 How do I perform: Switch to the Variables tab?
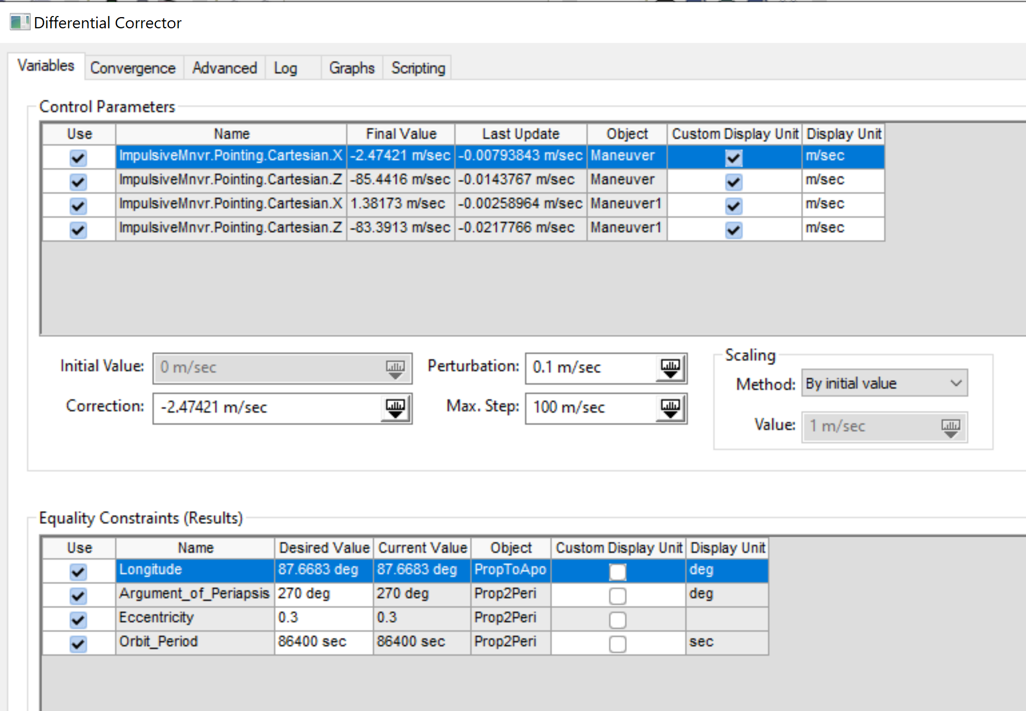(x=46, y=66)
